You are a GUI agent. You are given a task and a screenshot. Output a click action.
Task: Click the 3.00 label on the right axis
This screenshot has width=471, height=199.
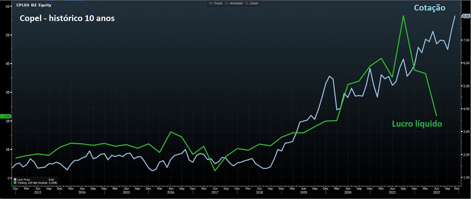click(x=466, y=132)
